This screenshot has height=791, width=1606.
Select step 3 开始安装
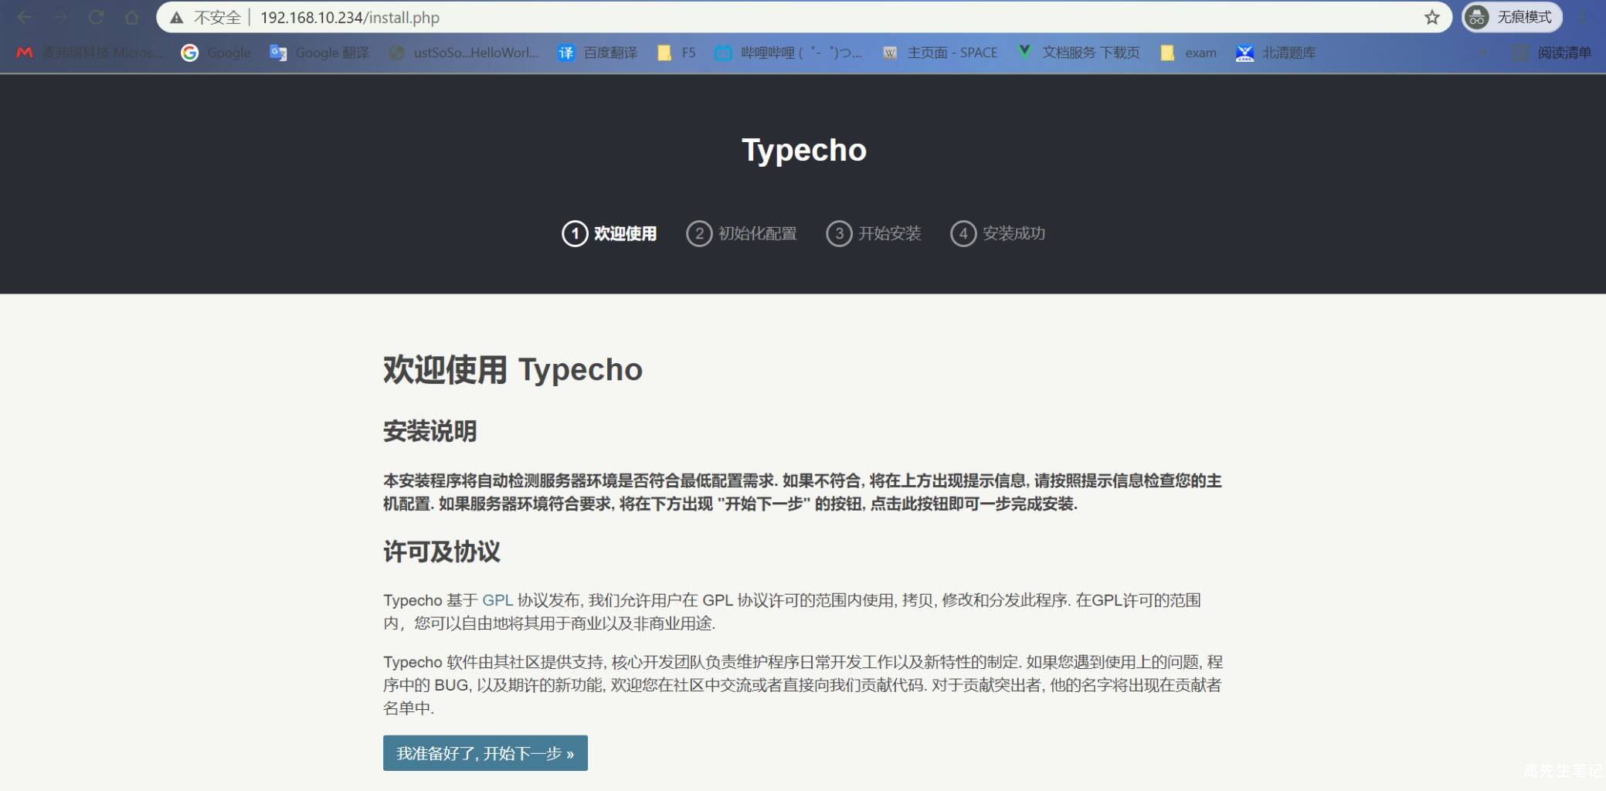click(x=874, y=233)
